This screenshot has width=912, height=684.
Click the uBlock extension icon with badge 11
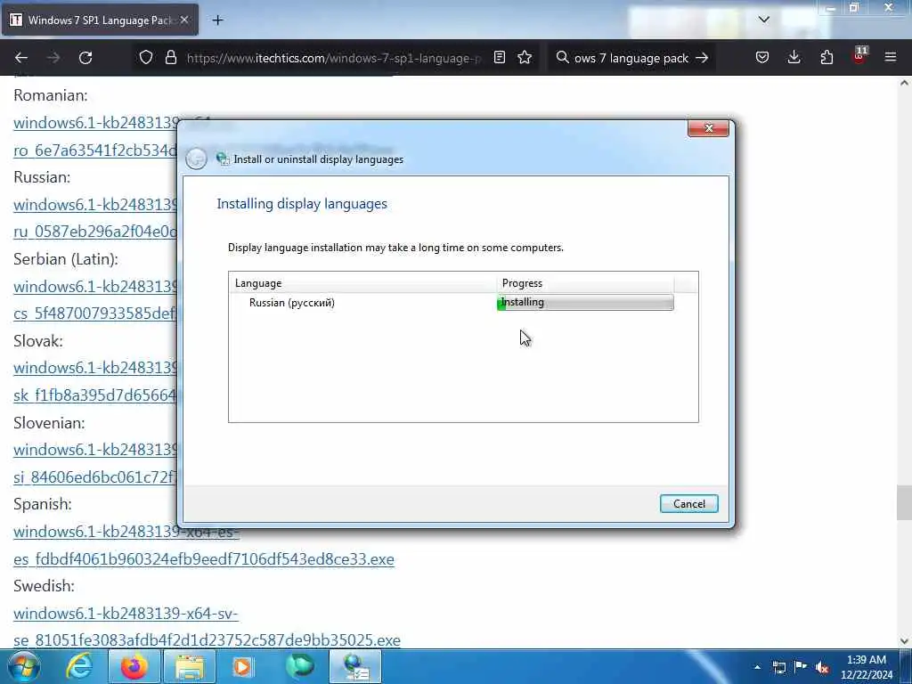[859, 56]
